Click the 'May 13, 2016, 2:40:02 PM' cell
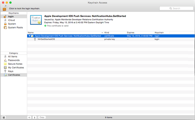The image size is (195, 120). pyautogui.click(x=140, y=36)
